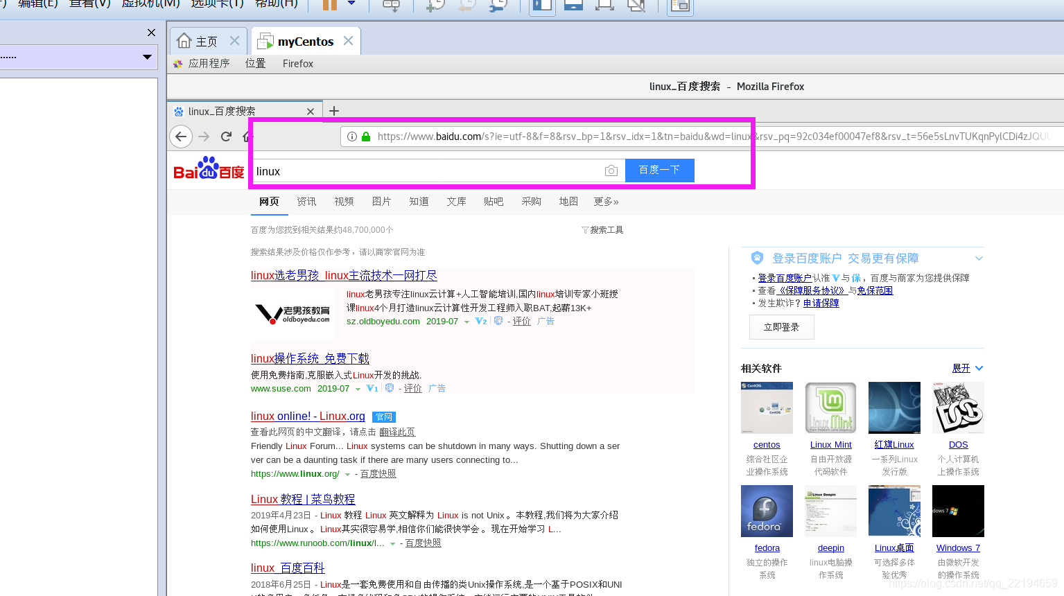The image size is (1064, 596).
Task: Switch to the 贴吧 tab
Action: coord(494,202)
